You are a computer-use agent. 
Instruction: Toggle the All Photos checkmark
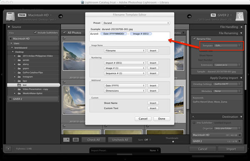tap(64, 33)
